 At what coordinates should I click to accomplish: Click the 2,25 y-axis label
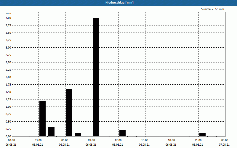(8, 70)
